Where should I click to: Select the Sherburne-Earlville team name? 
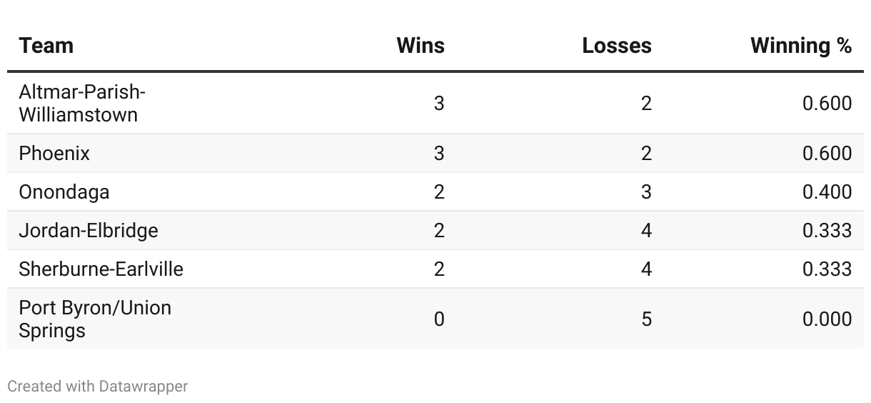coord(101,269)
